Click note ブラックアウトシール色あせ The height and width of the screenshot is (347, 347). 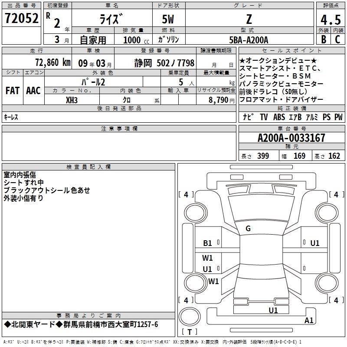tap(47, 190)
